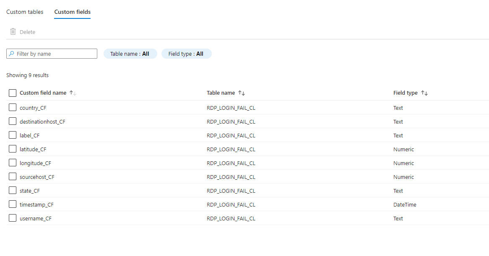Viewport: 489px width, 256px height.
Task: Click the Text type in state_CF row
Action: [x=398, y=191]
